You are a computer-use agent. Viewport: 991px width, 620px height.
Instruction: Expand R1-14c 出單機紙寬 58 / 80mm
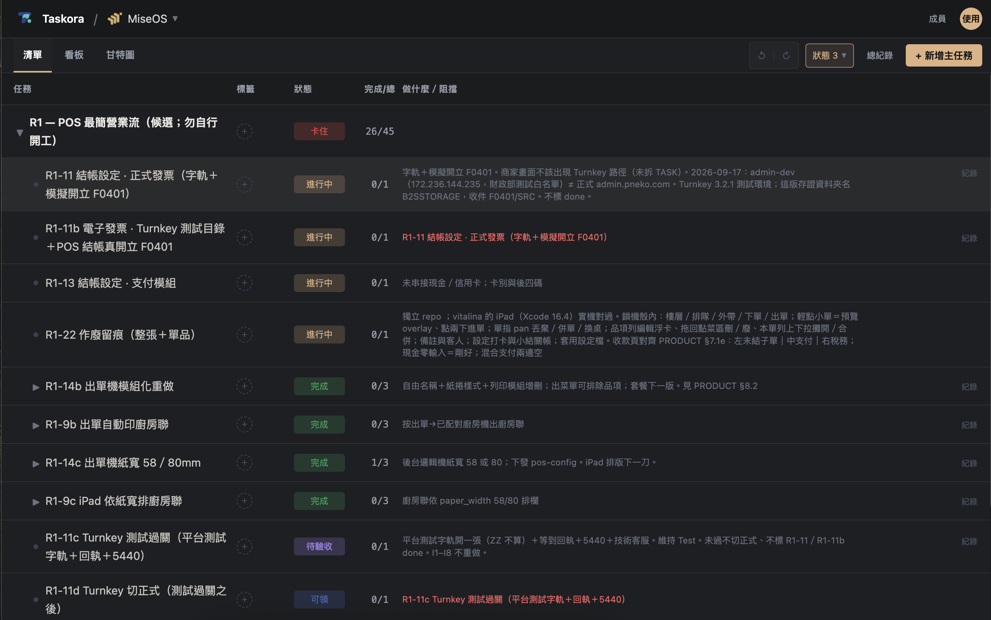click(36, 463)
